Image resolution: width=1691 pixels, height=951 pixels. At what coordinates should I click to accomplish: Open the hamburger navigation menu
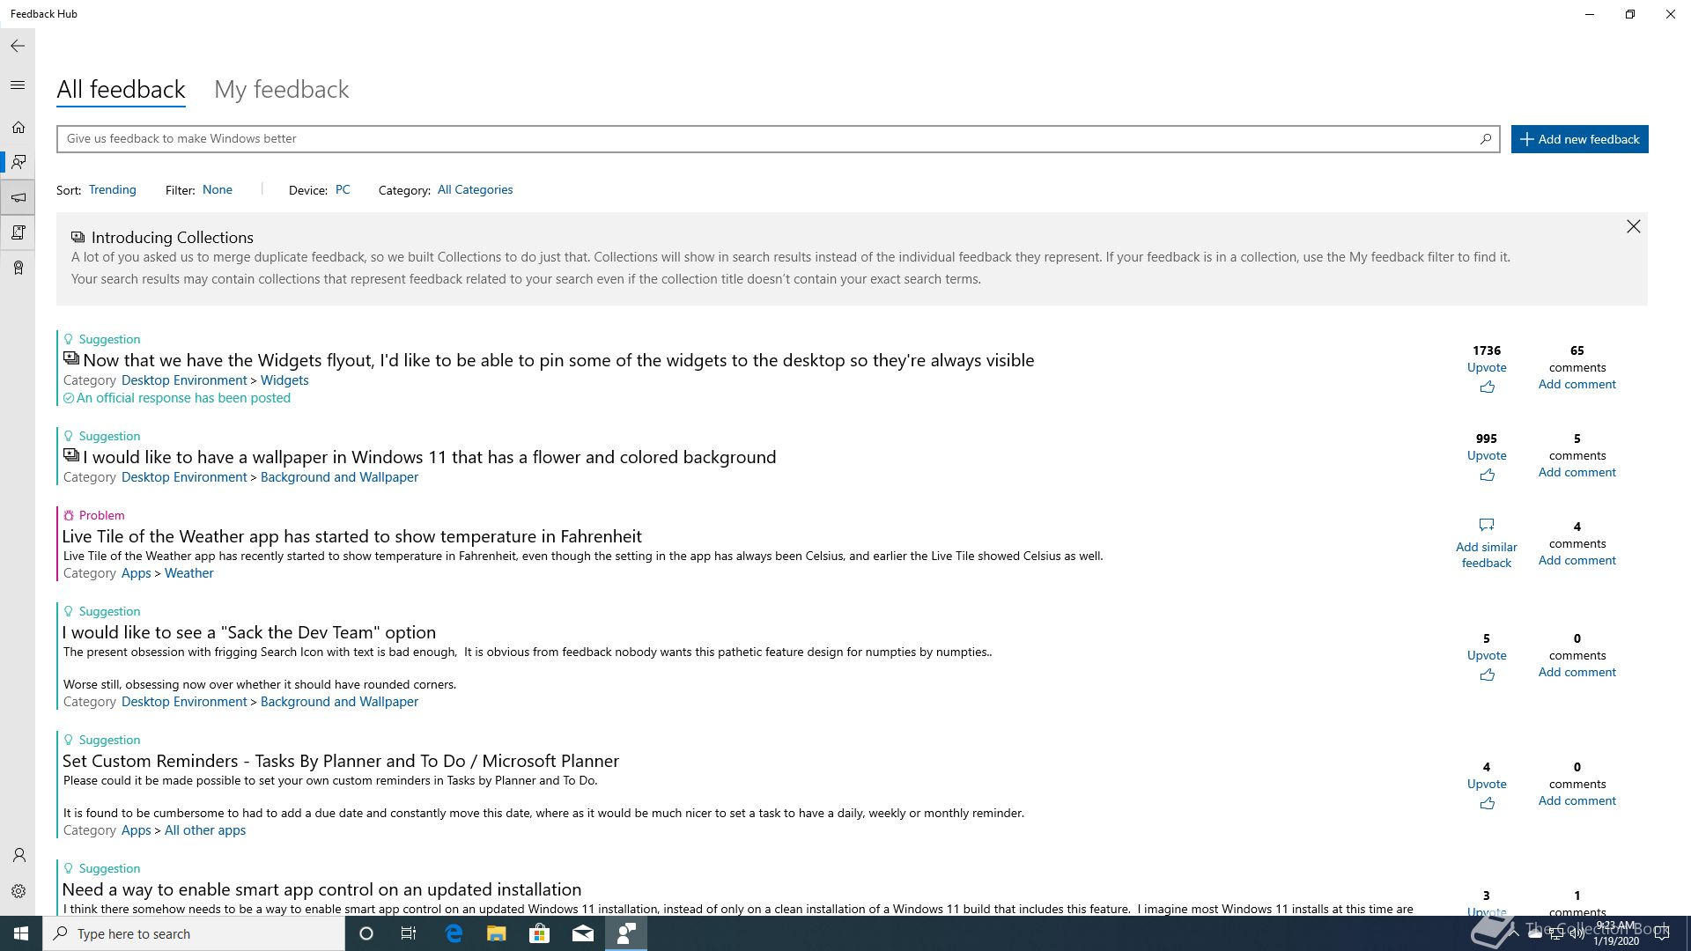click(x=18, y=85)
